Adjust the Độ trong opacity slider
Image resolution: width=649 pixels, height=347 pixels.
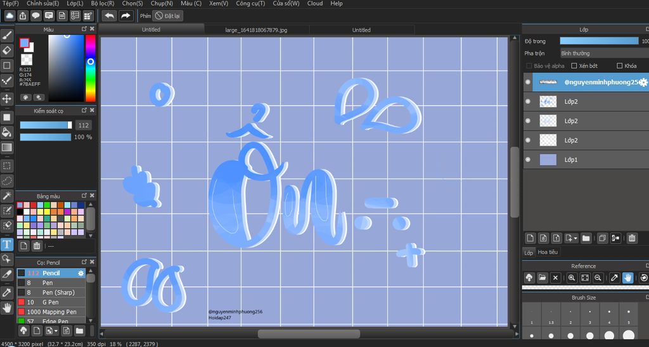pos(599,41)
